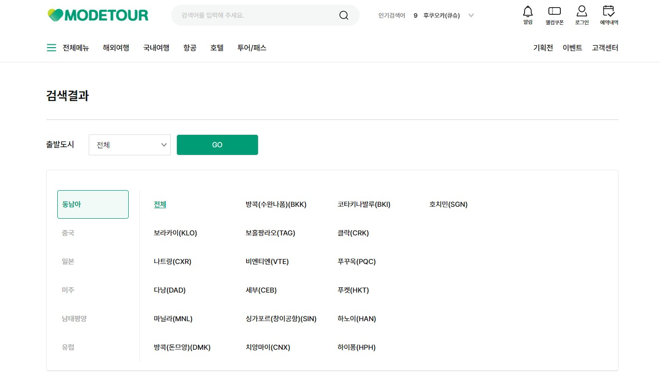Image resolution: width=660 pixels, height=386 pixels.
Task: Go to 고객센터 customer center
Action: point(604,47)
